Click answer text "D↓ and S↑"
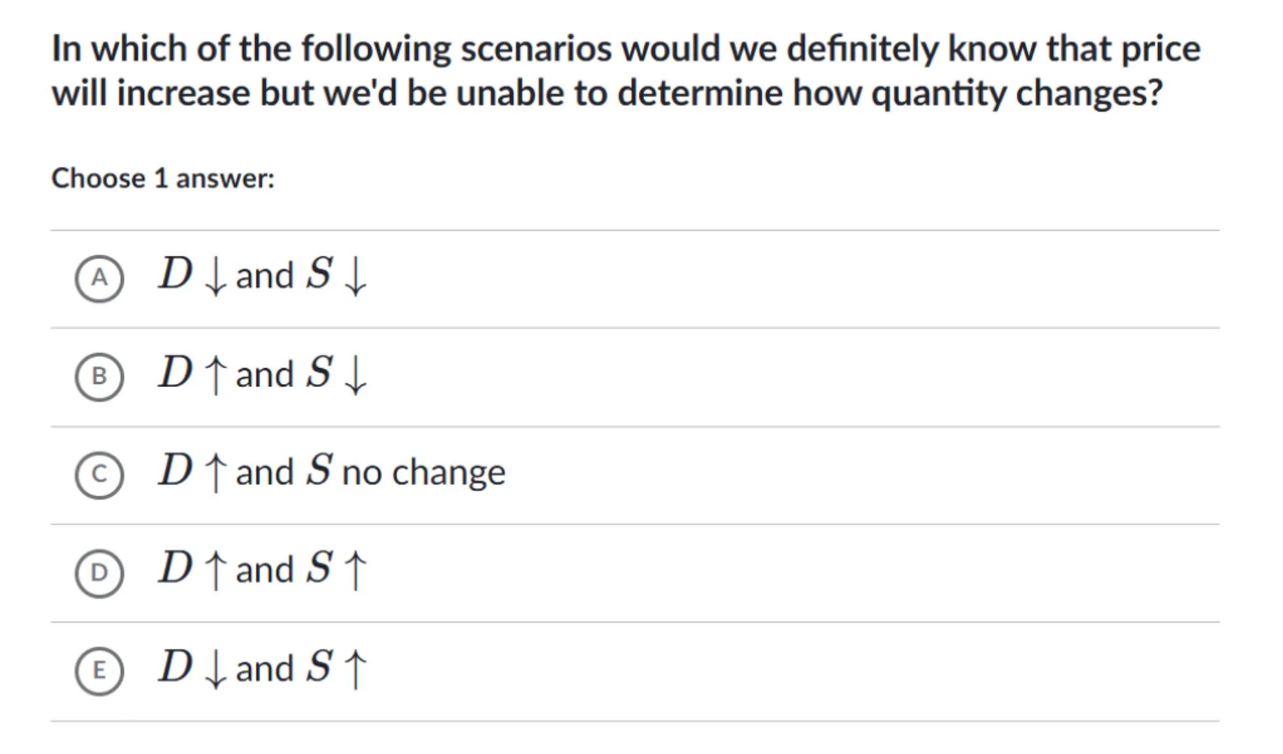Image resolution: width=1283 pixels, height=754 pixels. point(263,668)
